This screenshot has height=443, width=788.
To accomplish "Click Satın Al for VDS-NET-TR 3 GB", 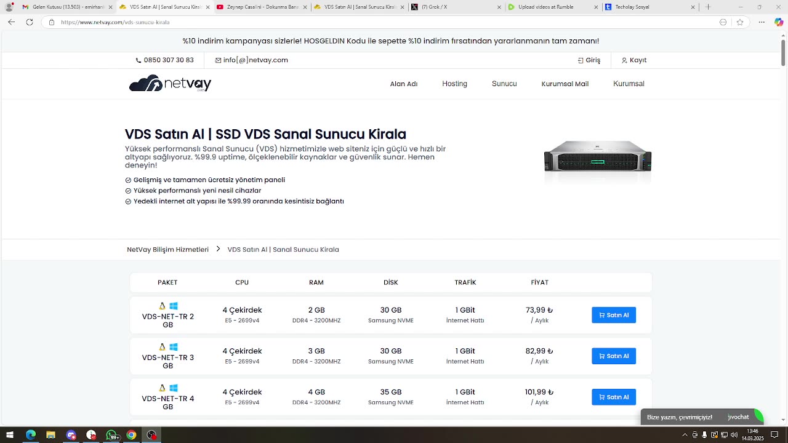I will point(614,356).
